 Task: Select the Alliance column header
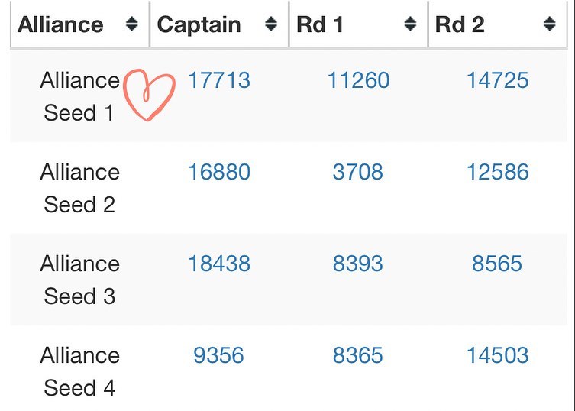tap(80, 24)
